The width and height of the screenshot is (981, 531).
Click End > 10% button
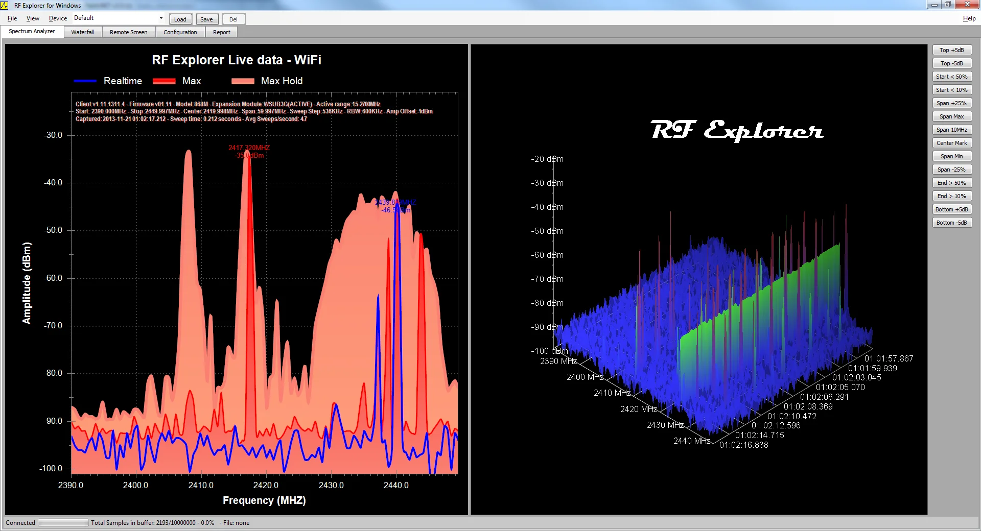(951, 196)
